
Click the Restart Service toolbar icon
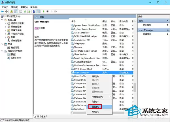point(56,11)
